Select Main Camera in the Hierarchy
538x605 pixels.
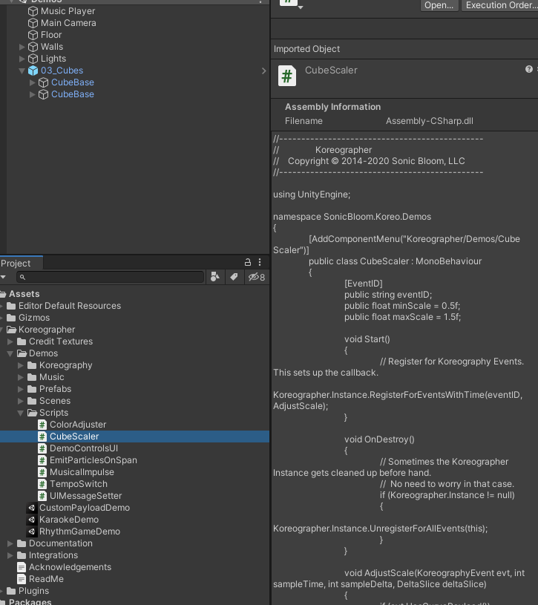[x=68, y=23]
